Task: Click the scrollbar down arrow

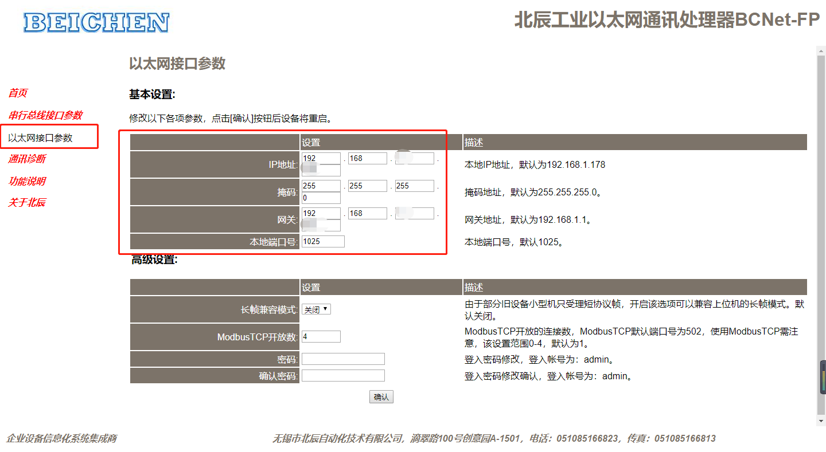Action: point(821,421)
